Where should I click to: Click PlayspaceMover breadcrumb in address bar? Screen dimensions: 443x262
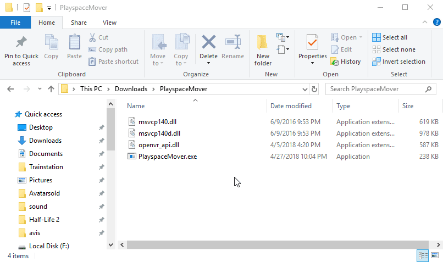pyautogui.click(x=184, y=89)
